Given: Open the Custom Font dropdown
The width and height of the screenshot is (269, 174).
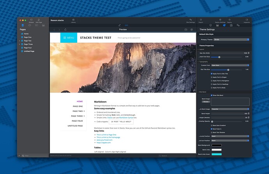Looking at the screenshot, I should click(x=230, y=65).
